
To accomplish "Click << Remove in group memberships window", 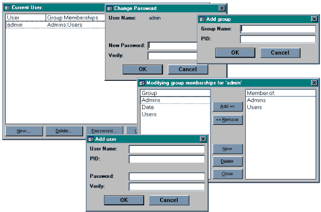I will tap(227, 120).
